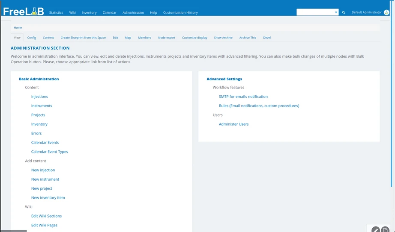
Task: Switch to the Config tab
Action: [x=32, y=38]
